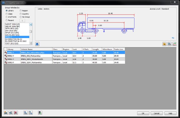Viewport: 180px width, 118px height.
Task: Click the second of the two blue library transfer icons
Action: tap(31, 113)
